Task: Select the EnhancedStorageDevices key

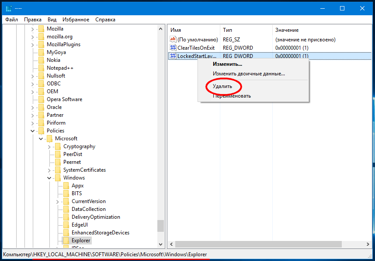Action: pyautogui.click(x=100, y=233)
